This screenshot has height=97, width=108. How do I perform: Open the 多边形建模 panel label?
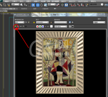[x=4, y=11]
